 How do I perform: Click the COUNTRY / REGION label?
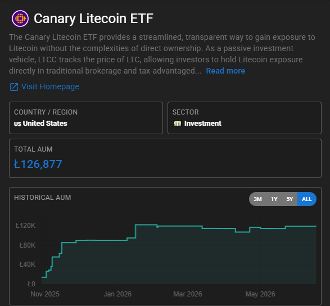(46, 112)
